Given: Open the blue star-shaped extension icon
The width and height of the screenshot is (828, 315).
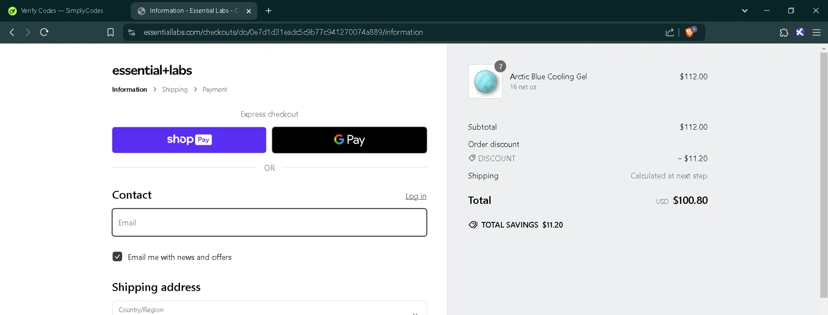Looking at the screenshot, I should tap(800, 33).
